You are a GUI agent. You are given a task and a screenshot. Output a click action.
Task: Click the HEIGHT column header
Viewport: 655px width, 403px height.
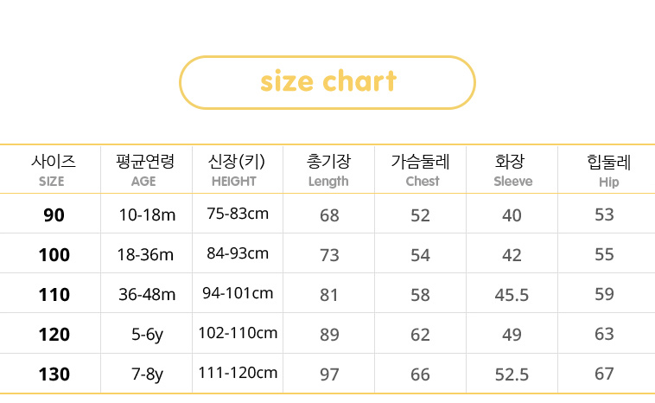coord(236,170)
